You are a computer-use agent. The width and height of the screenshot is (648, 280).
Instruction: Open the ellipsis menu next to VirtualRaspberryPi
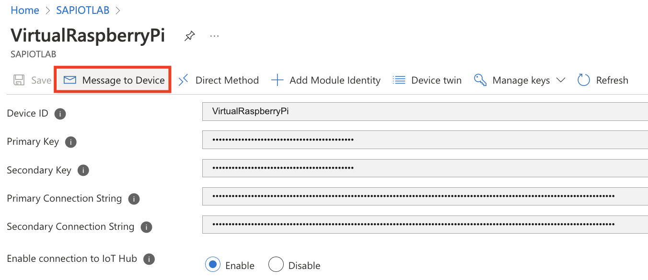(x=214, y=35)
